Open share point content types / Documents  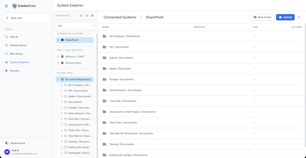point(201,112)
